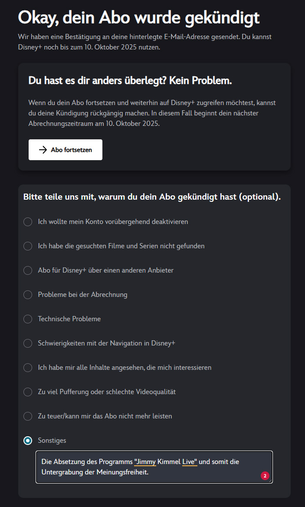Viewport: 305px width, 507px height.
Task: Click the underlined word "Live" in the textarea
Action: (x=189, y=462)
